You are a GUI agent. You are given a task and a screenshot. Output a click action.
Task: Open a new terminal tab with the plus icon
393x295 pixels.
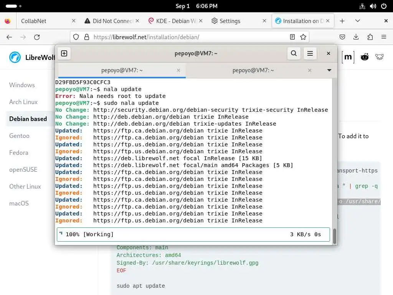(x=64, y=53)
